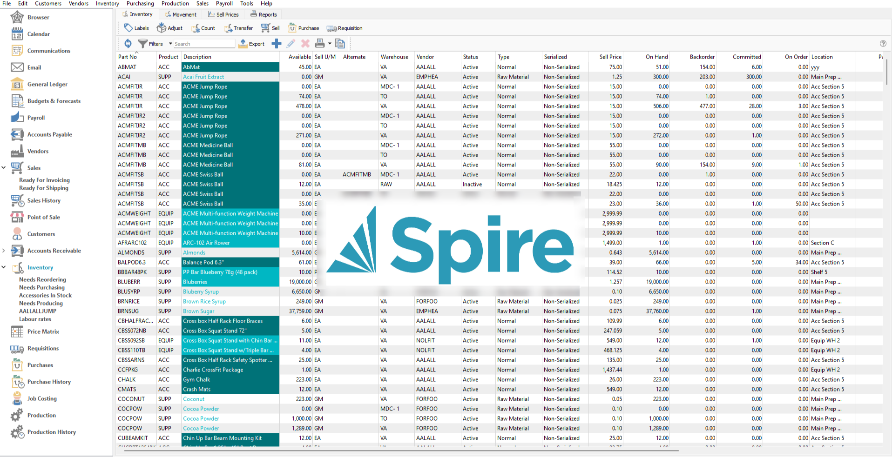Click the Search input field

coord(204,44)
